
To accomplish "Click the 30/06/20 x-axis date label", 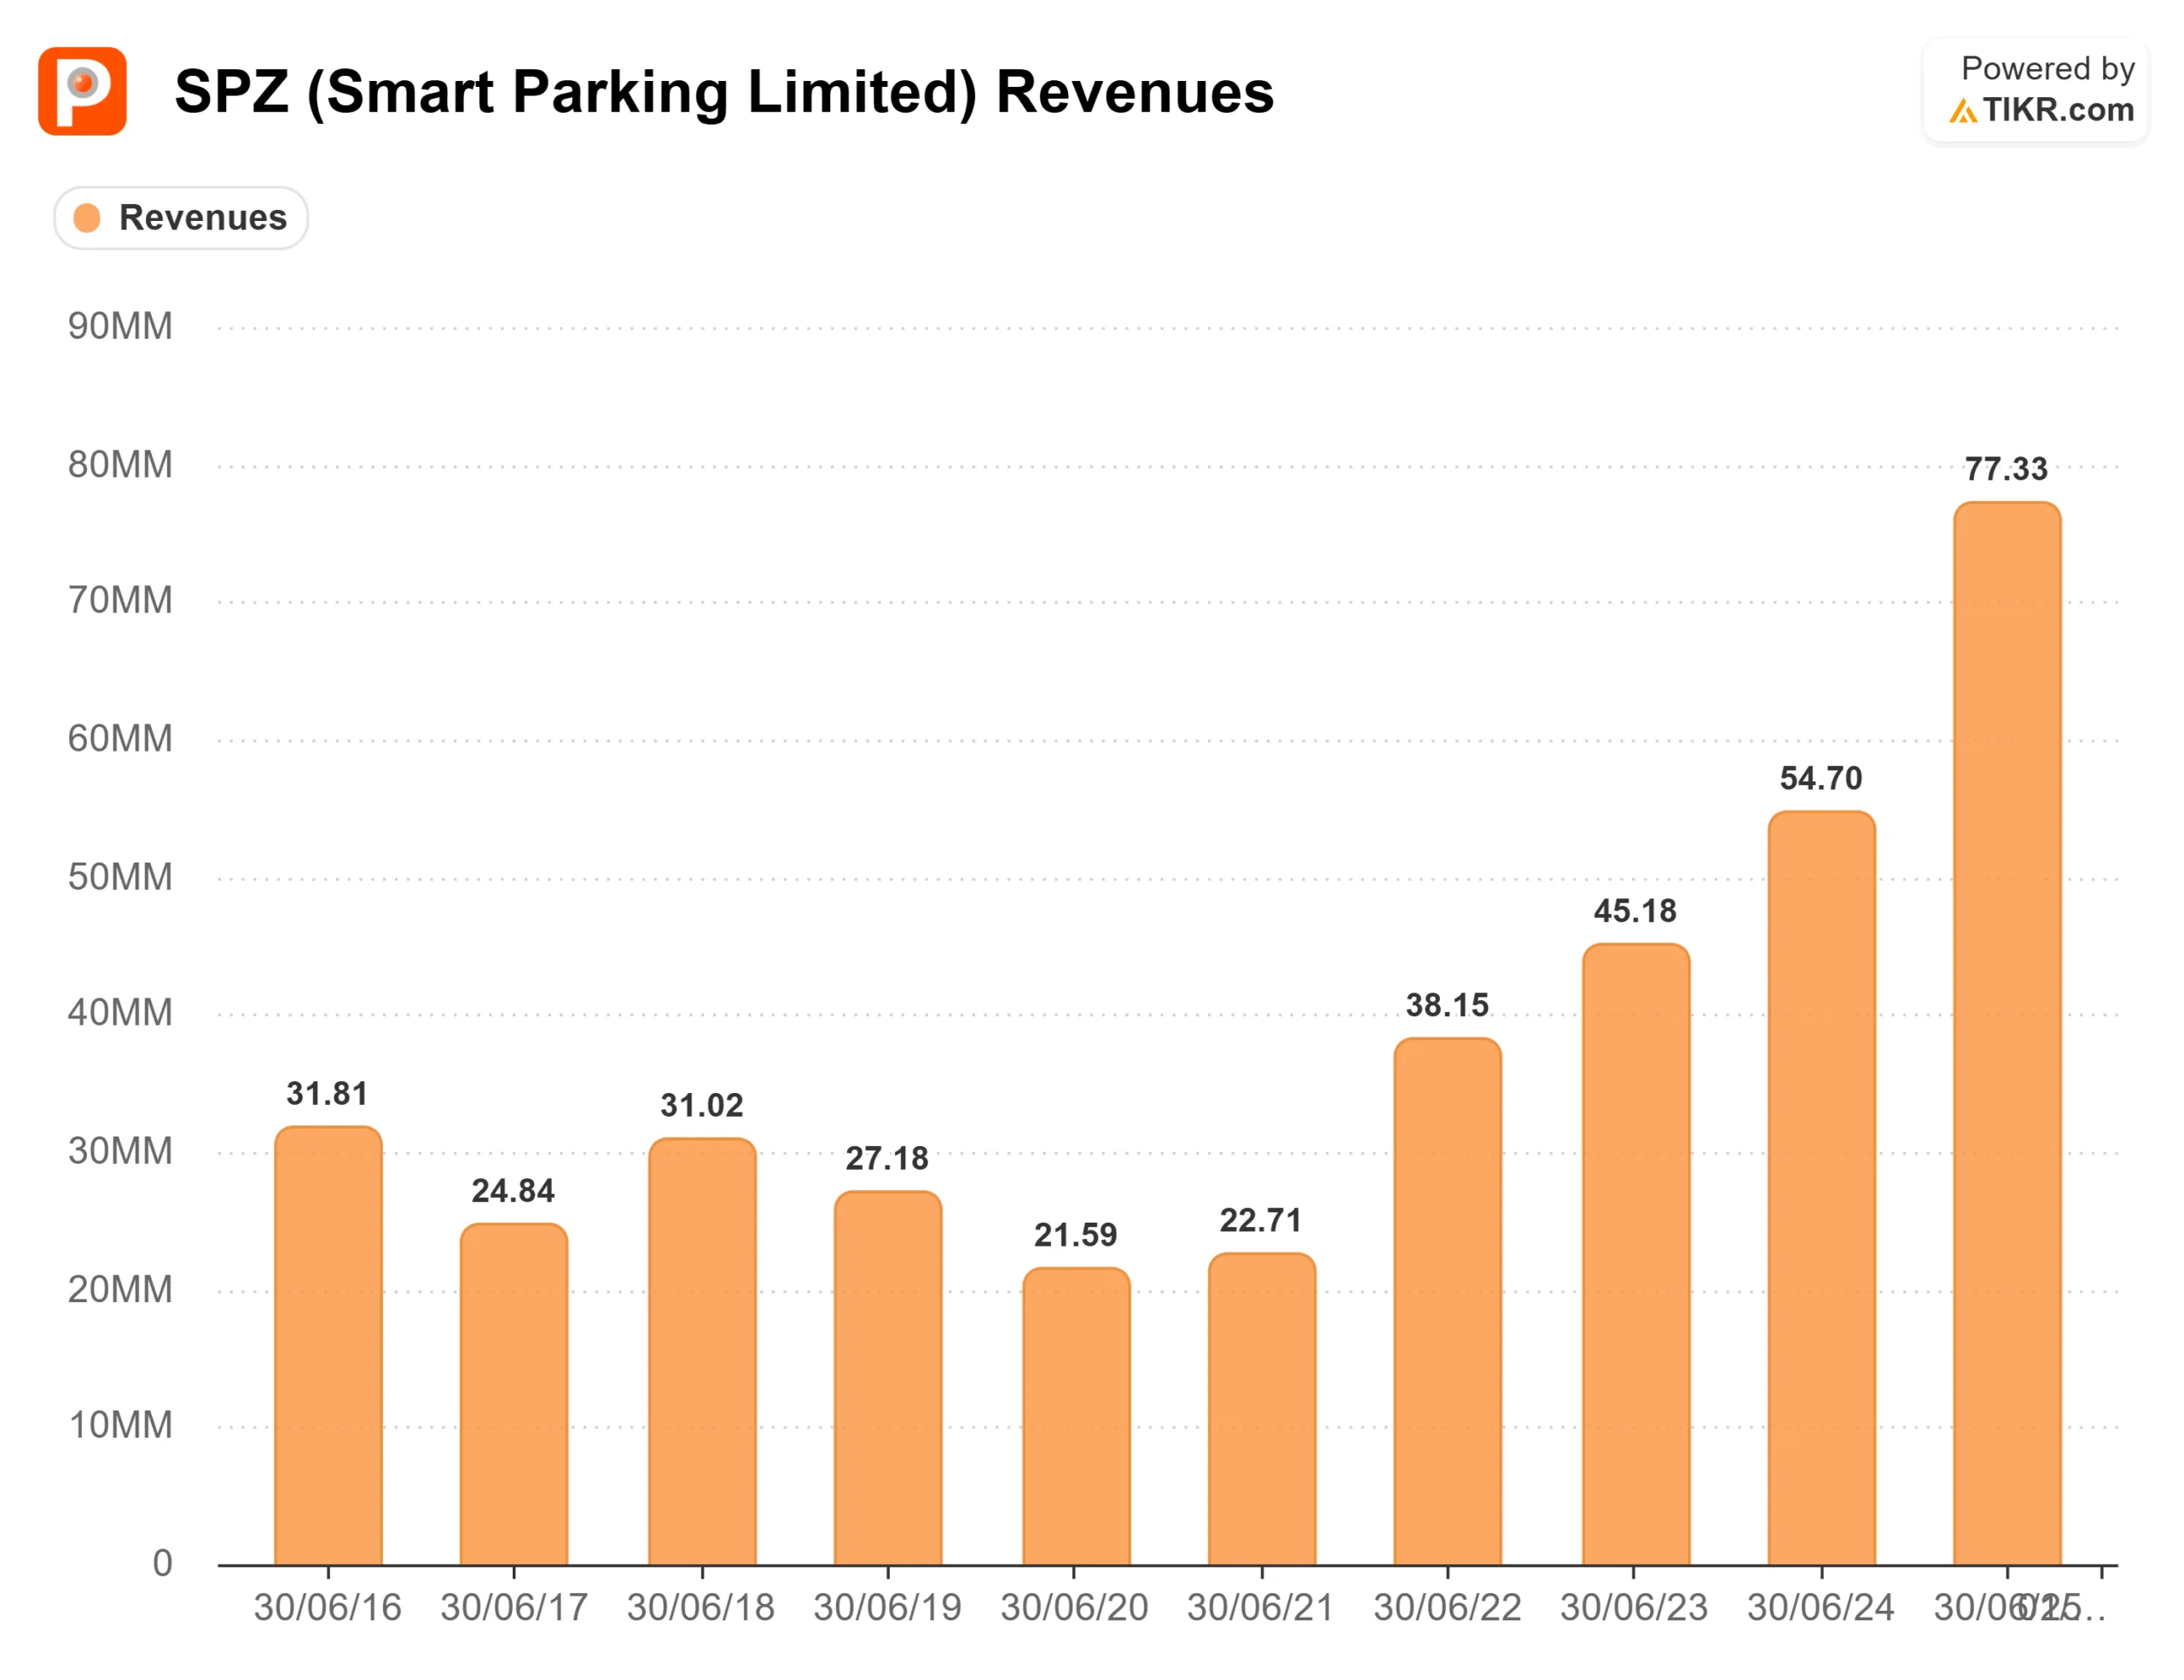I will 1074,1608.
